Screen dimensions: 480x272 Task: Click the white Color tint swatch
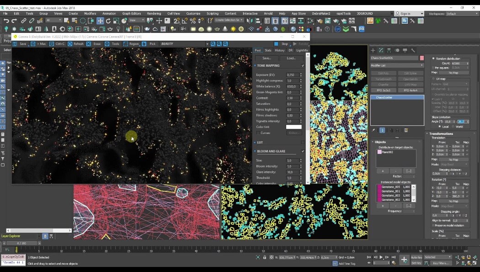pos(293,127)
